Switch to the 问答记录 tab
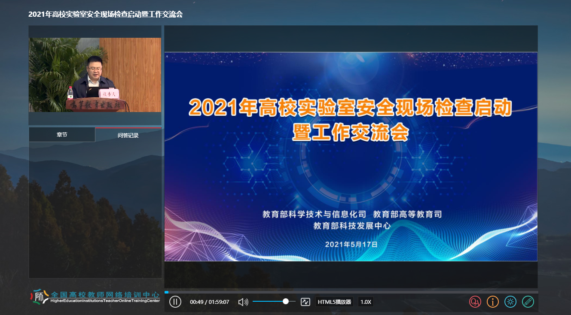 coord(128,135)
